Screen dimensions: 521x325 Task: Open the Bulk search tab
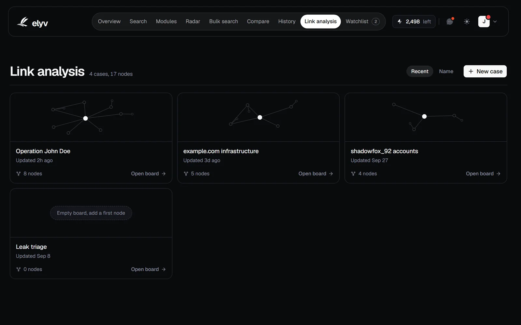coord(223,21)
